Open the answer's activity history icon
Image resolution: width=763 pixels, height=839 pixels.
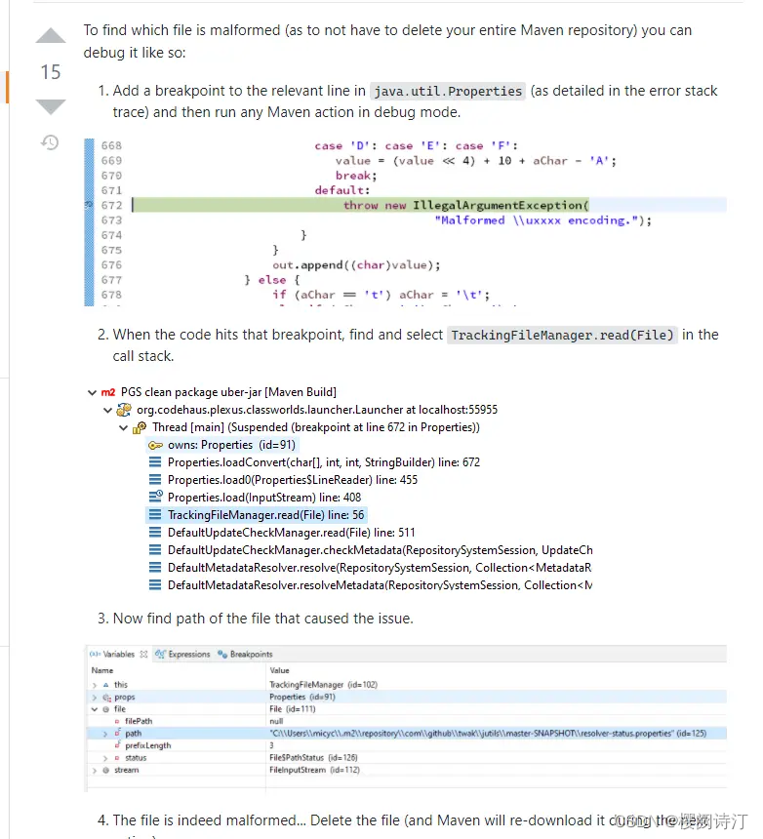tap(50, 142)
